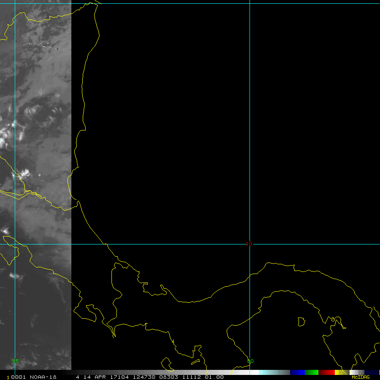Click the blue segment of the color bar
Viewport: 380px width, 380px height.
[297, 372]
